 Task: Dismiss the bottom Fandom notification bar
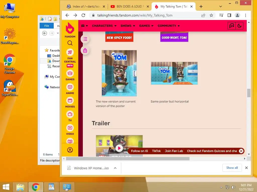tap(241, 151)
